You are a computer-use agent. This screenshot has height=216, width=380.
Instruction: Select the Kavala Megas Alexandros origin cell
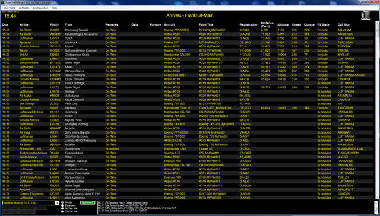81,34
